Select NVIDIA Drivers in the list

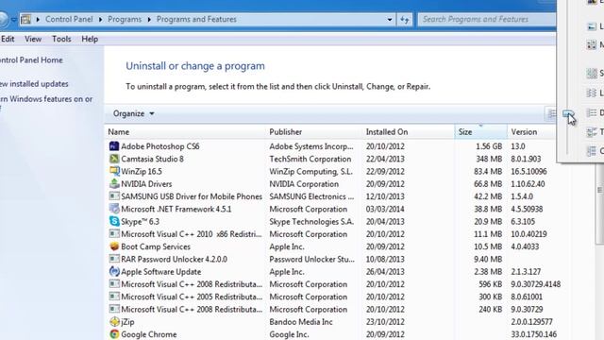[x=146, y=184]
